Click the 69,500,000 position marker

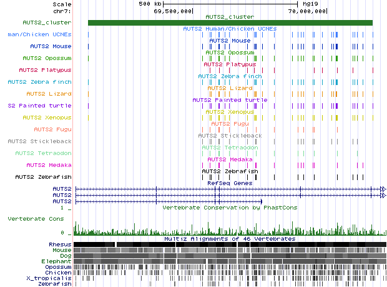(x=173, y=11)
